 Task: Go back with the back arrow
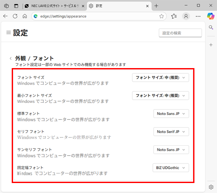6,16
